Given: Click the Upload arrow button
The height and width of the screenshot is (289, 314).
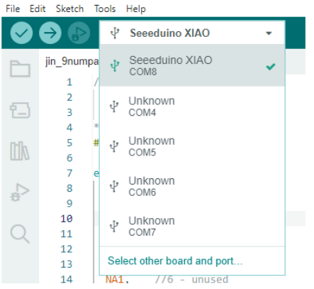Looking at the screenshot, I should coord(50,33).
